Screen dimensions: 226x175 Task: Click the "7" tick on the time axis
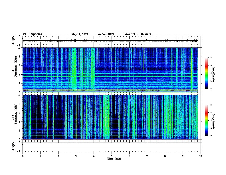click(x=147, y=156)
